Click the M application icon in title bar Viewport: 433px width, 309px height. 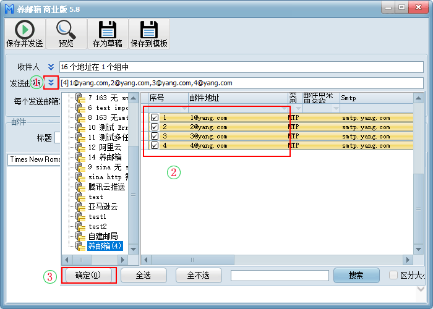9,9
